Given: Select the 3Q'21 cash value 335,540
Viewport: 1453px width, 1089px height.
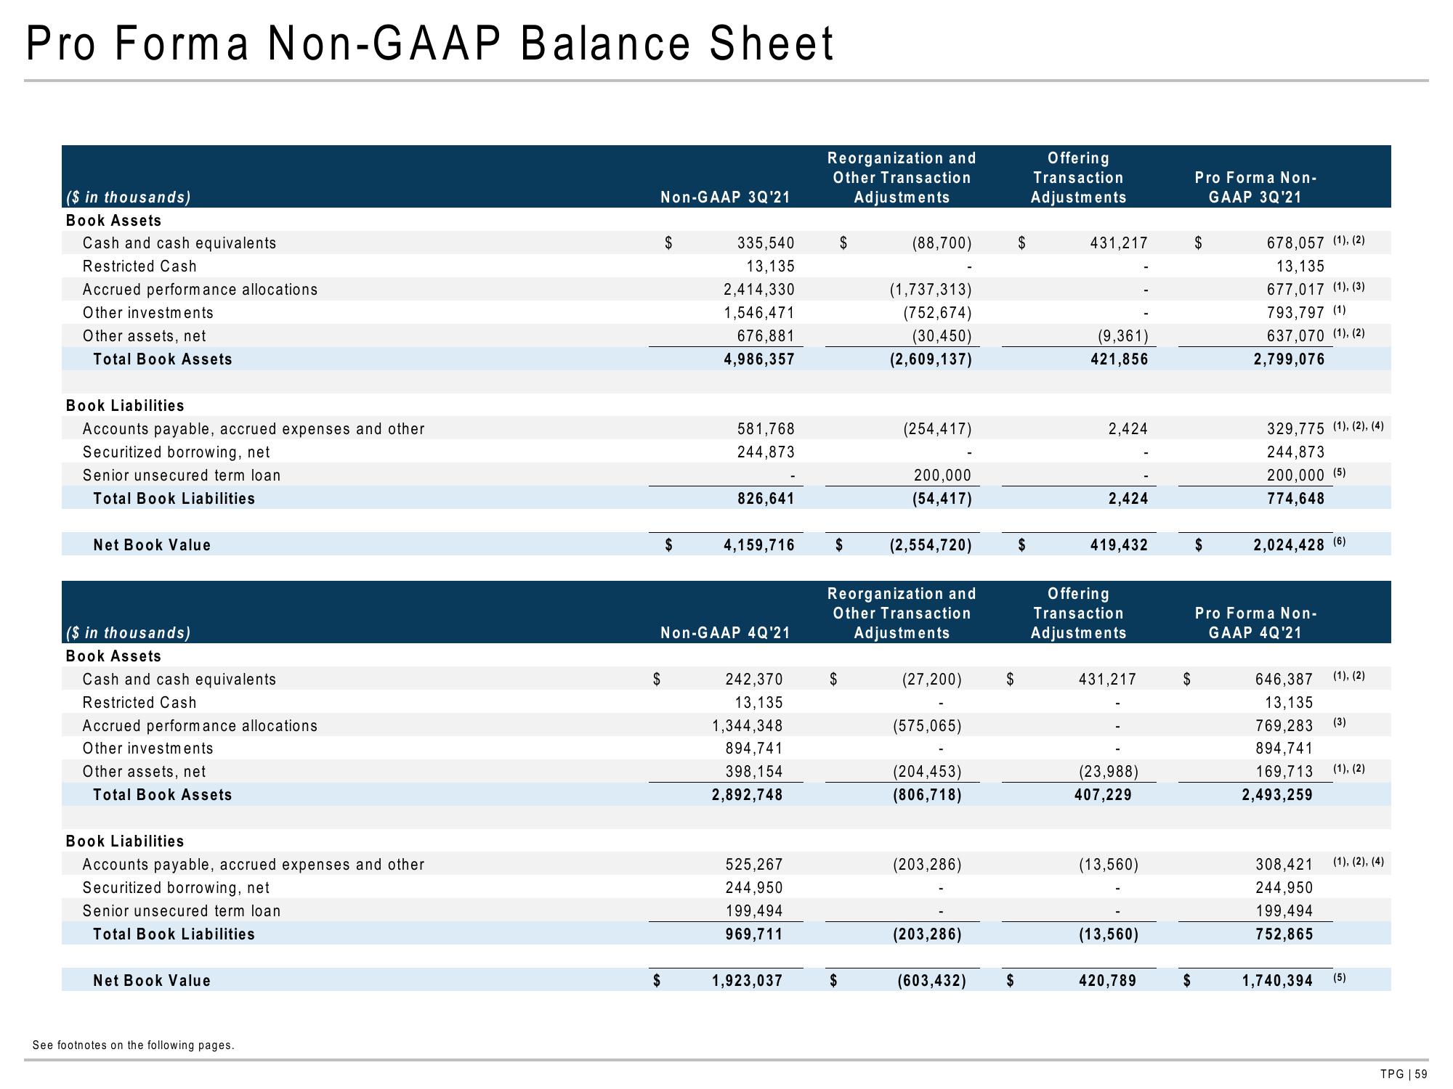Looking at the screenshot, I should (x=766, y=243).
